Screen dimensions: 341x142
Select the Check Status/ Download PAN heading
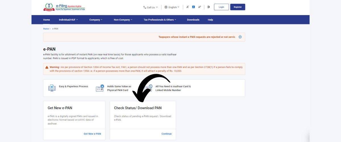tap(138, 108)
